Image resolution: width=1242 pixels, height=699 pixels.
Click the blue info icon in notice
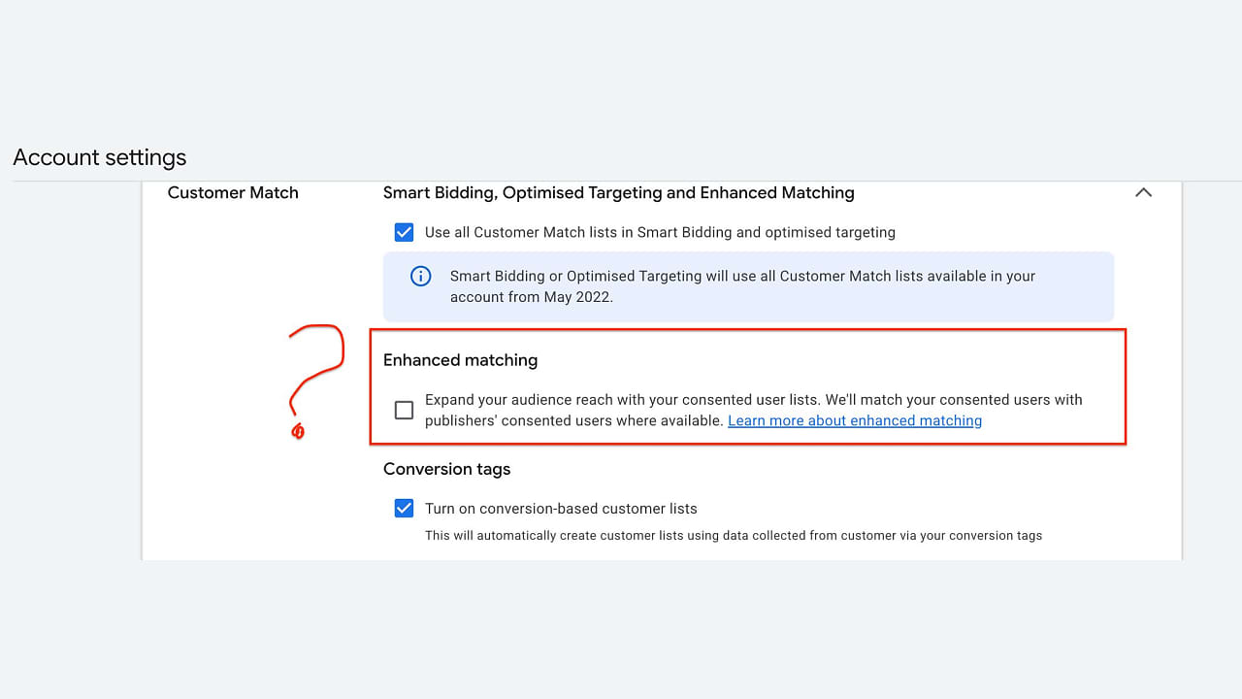coord(420,277)
